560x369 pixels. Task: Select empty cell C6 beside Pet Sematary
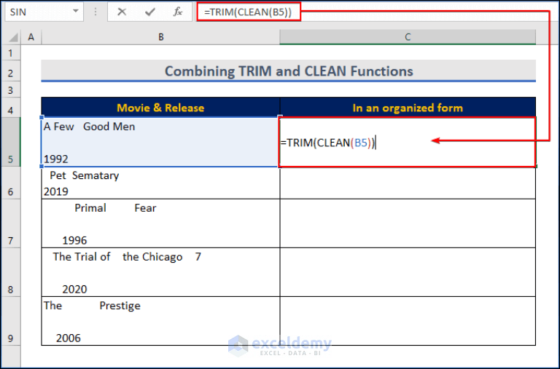(408, 183)
